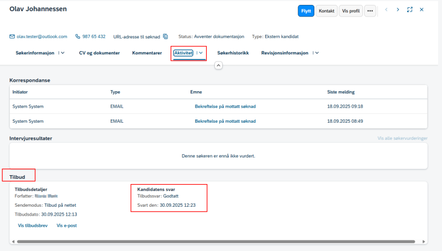Screen dimensions: 442x251
Task: Open the Søkerhistorikk tab
Action: 233,53
